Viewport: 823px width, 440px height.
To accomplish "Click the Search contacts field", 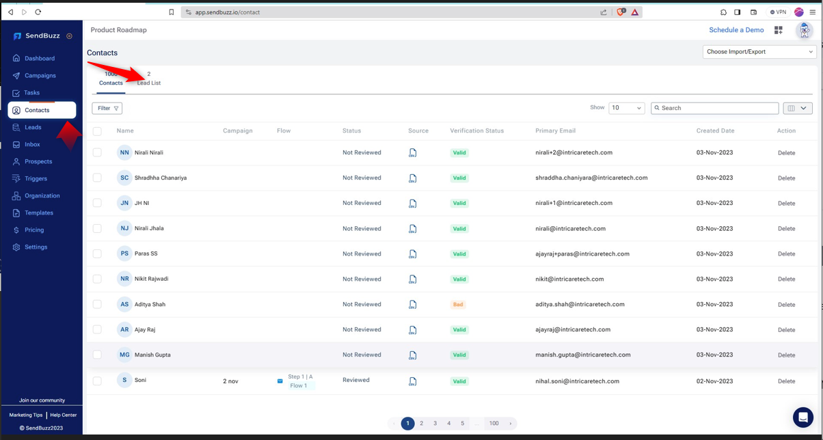I will click(x=715, y=108).
